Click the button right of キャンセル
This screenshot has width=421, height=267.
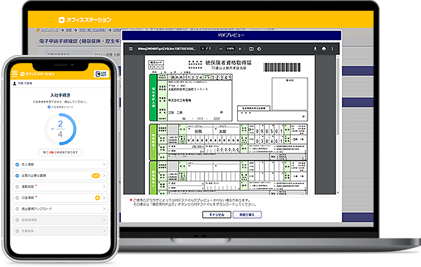pos(247,214)
